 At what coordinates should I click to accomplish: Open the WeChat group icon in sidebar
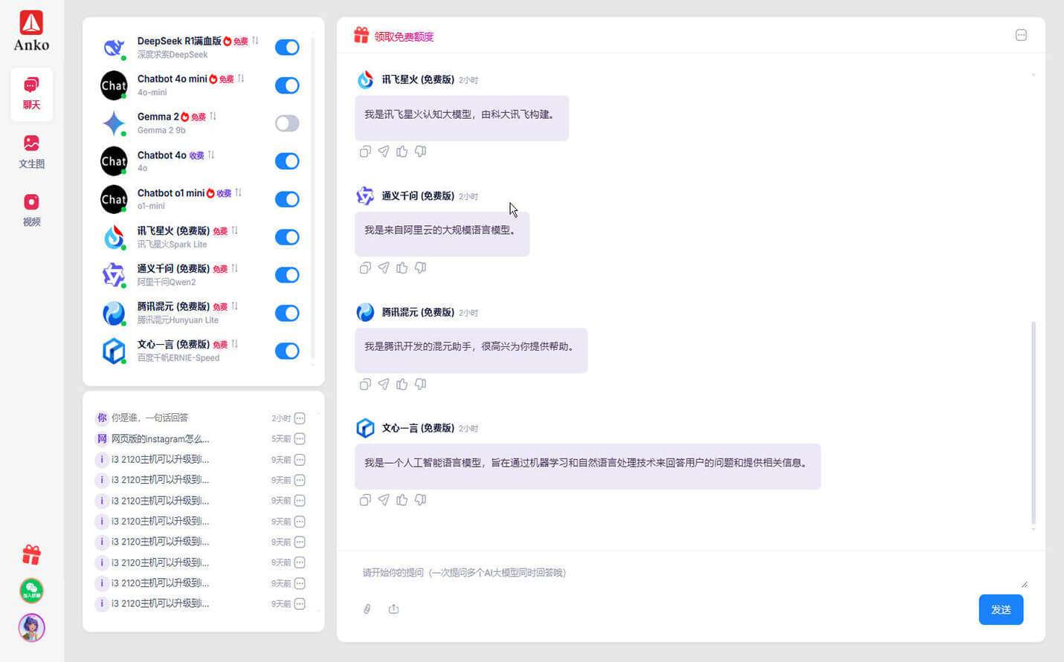tap(31, 591)
